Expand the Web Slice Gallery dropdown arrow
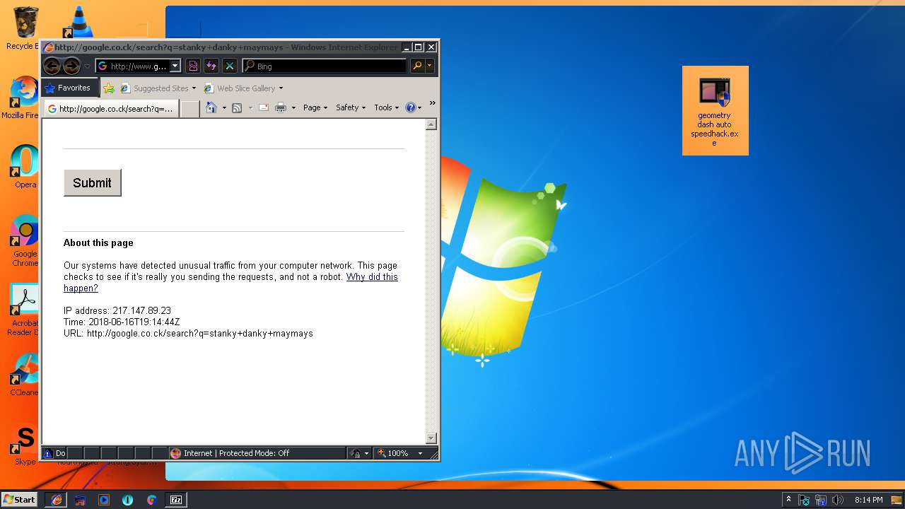This screenshot has width=905, height=509. click(281, 88)
